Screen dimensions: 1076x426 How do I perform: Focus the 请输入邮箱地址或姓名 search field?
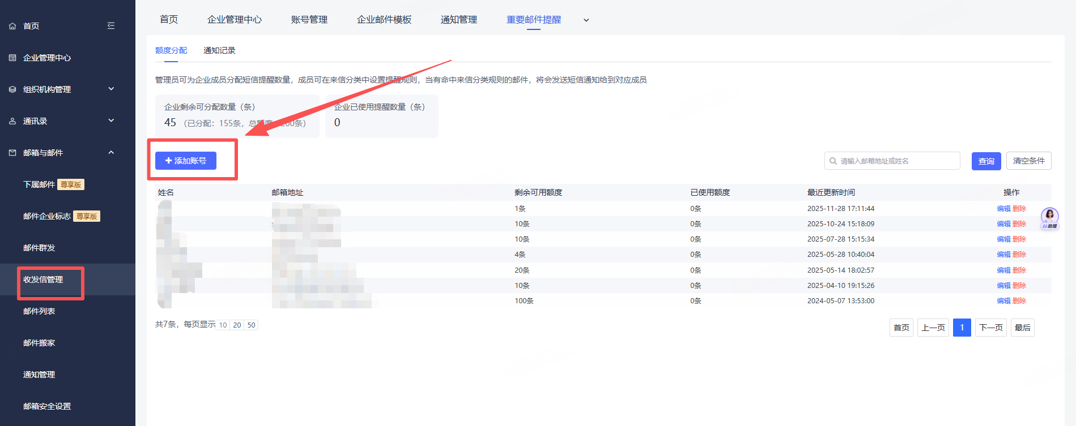coord(892,161)
